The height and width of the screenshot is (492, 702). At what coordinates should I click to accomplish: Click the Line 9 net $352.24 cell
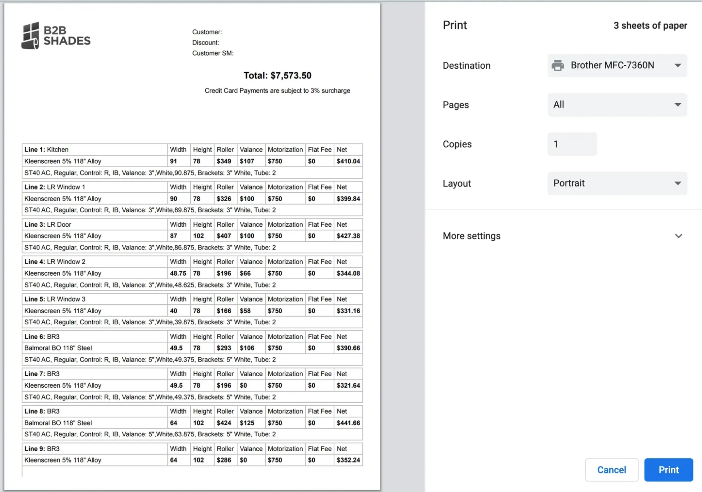(348, 460)
